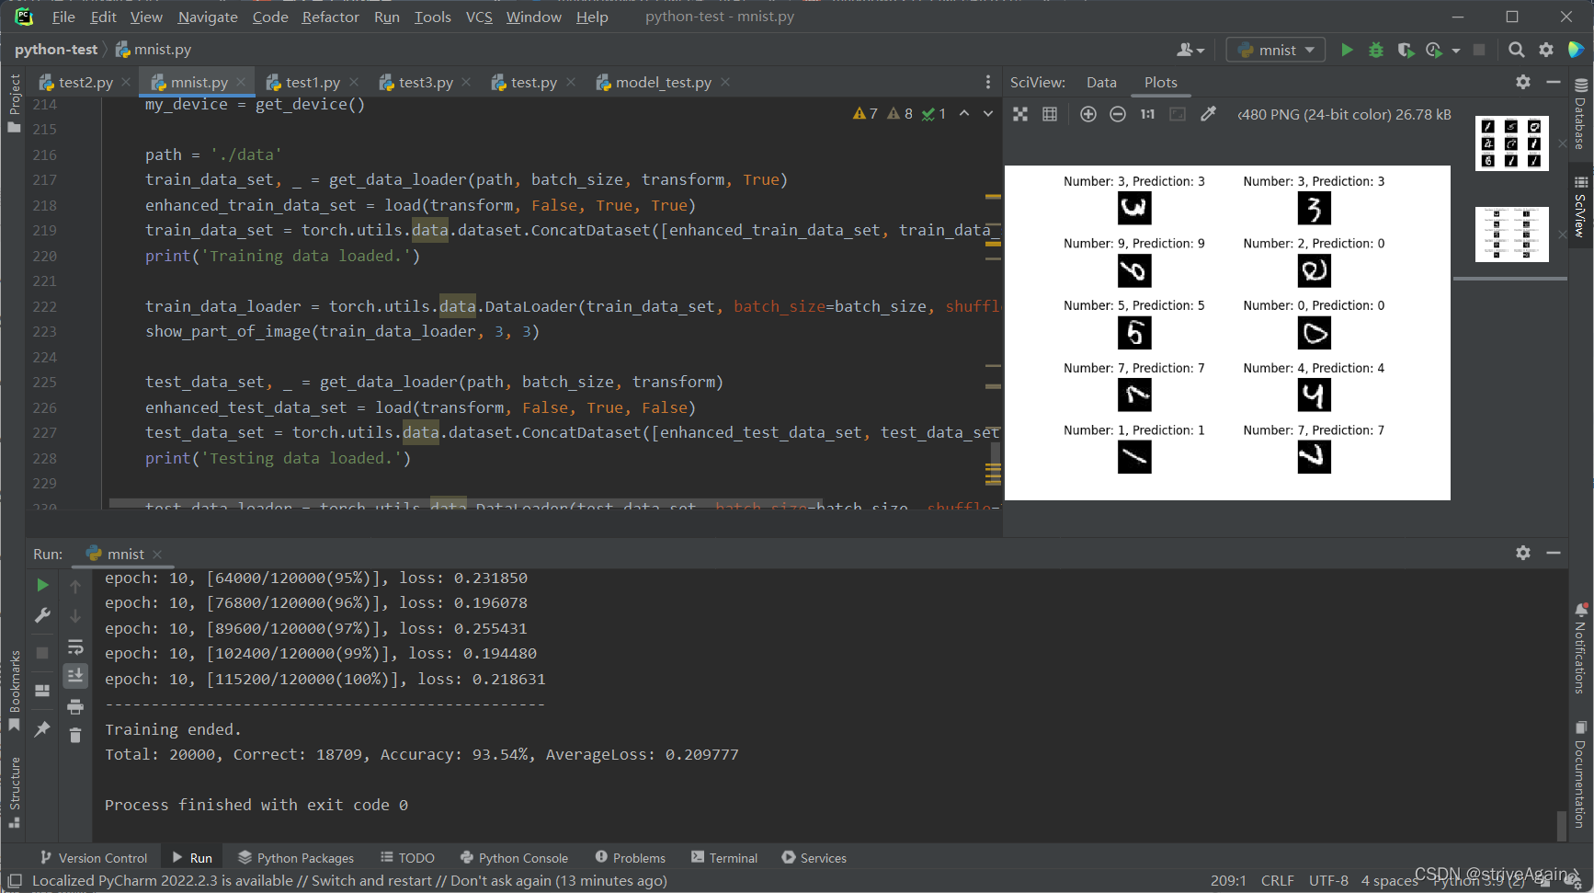
Task: Open Python Packages tool window
Action: tap(295, 857)
